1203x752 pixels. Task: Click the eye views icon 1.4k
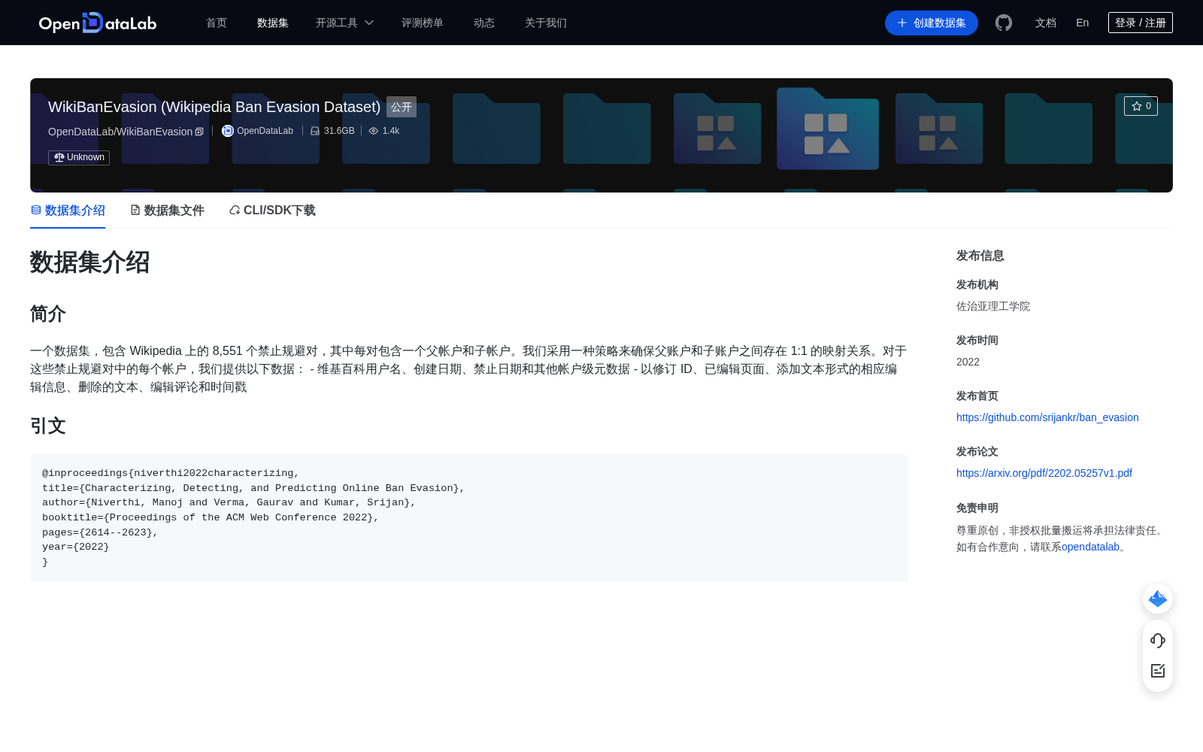coord(374,131)
